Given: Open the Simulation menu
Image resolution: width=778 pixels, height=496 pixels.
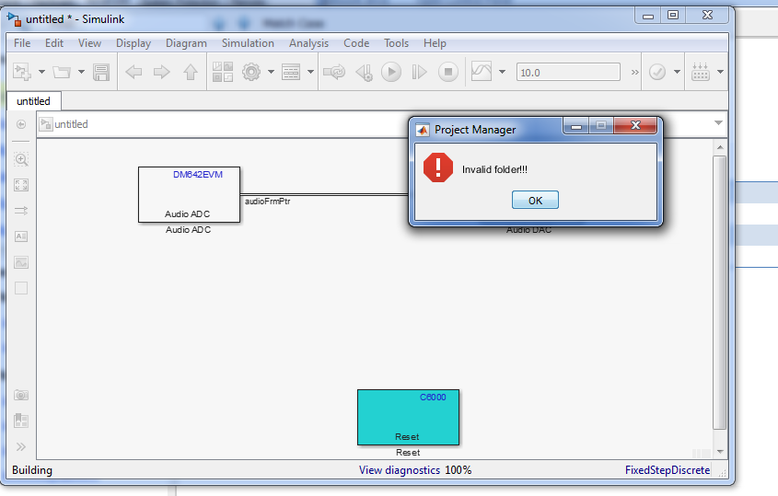Looking at the screenshot, I should pyautogui.click(x=248, y=43).
